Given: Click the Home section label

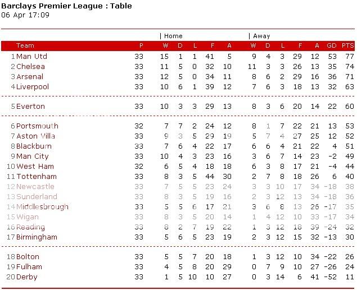Looking at the screenshot, I should (x=173, y=36).
